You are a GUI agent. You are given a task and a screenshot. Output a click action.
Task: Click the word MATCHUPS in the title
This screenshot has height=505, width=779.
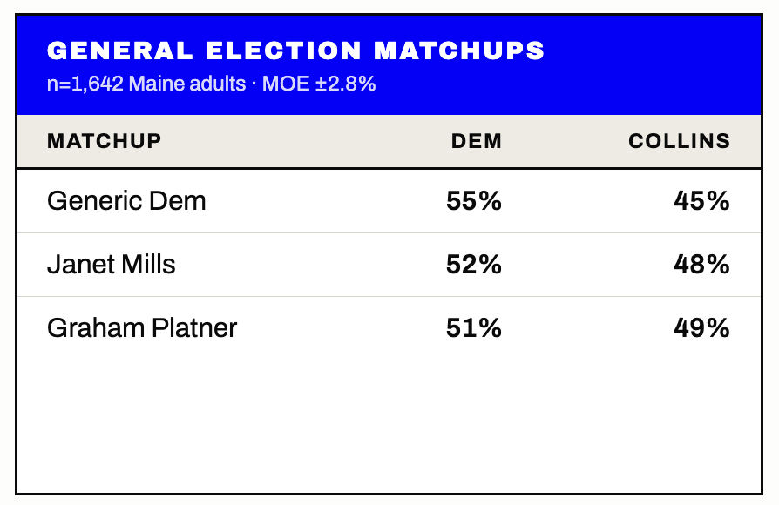(x=459, y=50)
